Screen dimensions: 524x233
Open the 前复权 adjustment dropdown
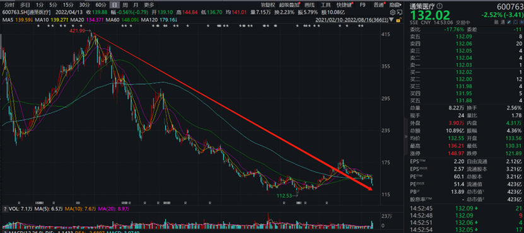click(268, 4)
